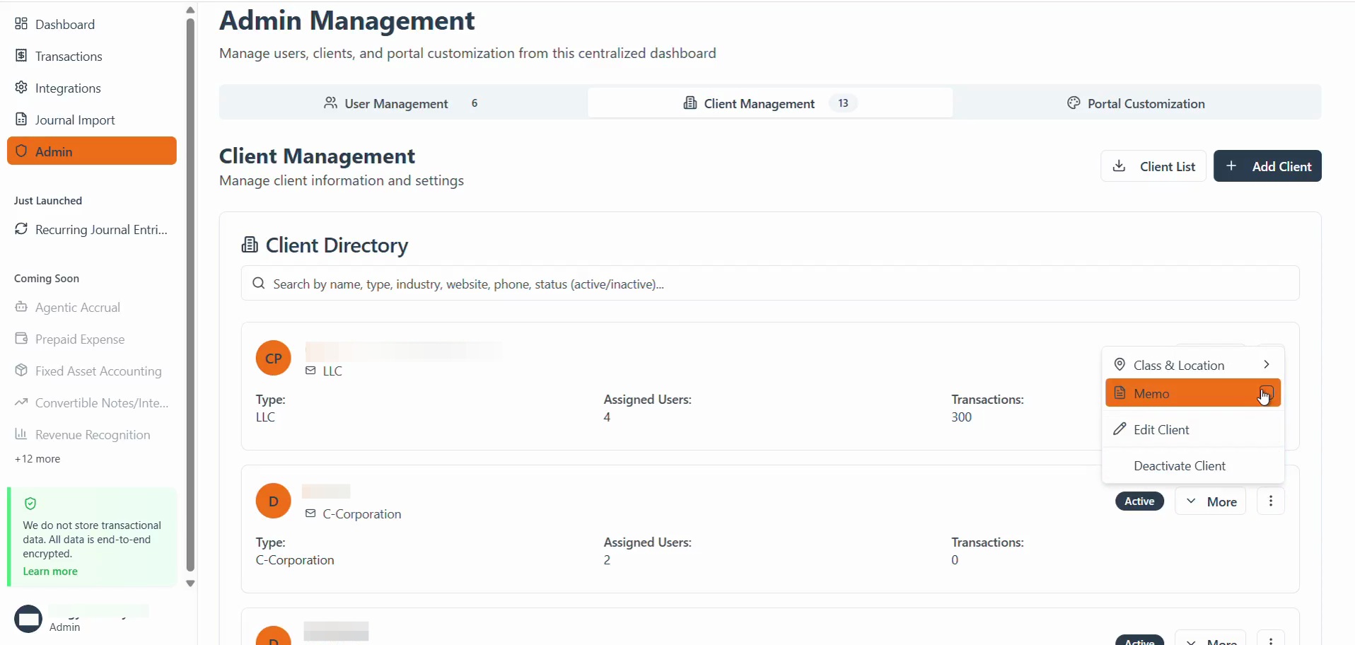Click the search magnifier icon

[259, 284]
